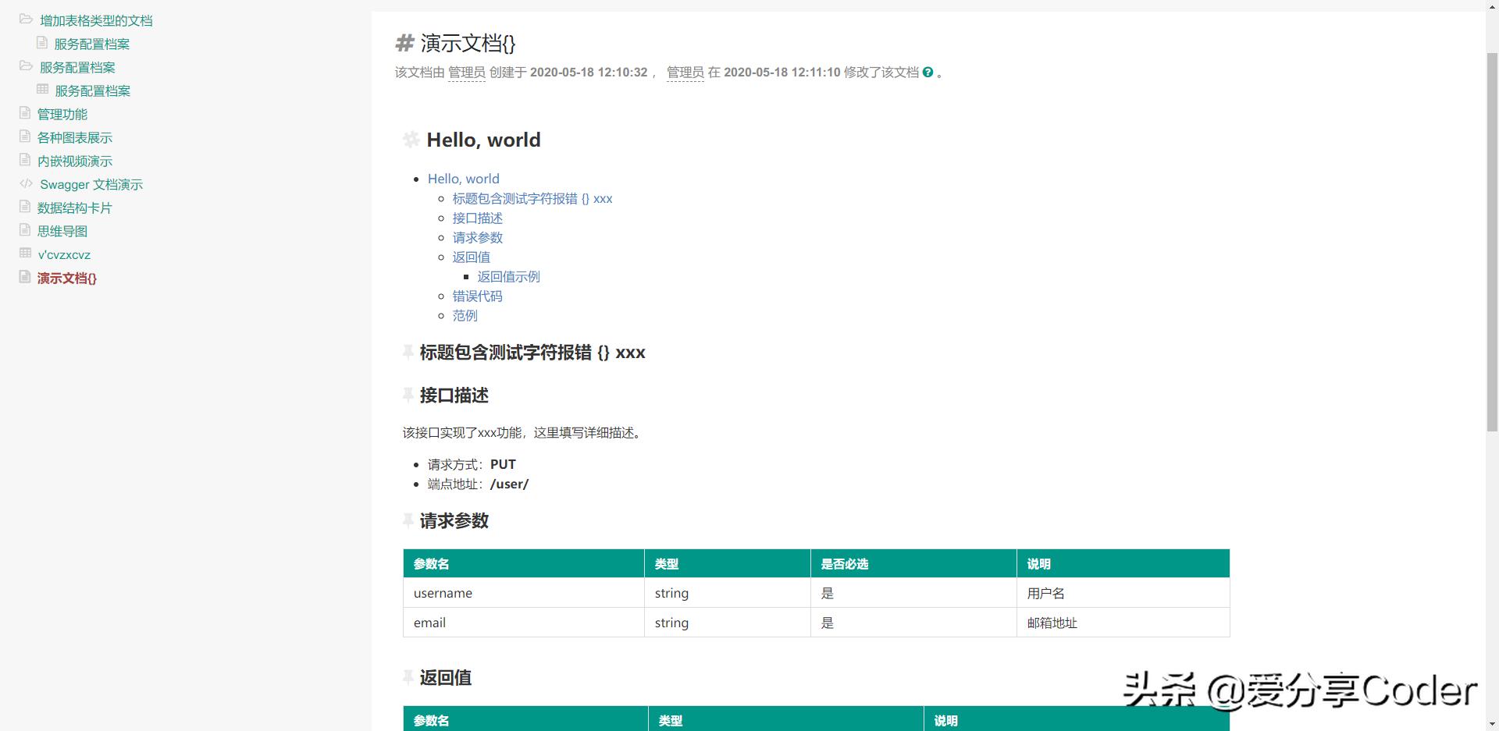
Task: Click the table grid icon next to v'cvzxcvz
Action: pos(24,252)
